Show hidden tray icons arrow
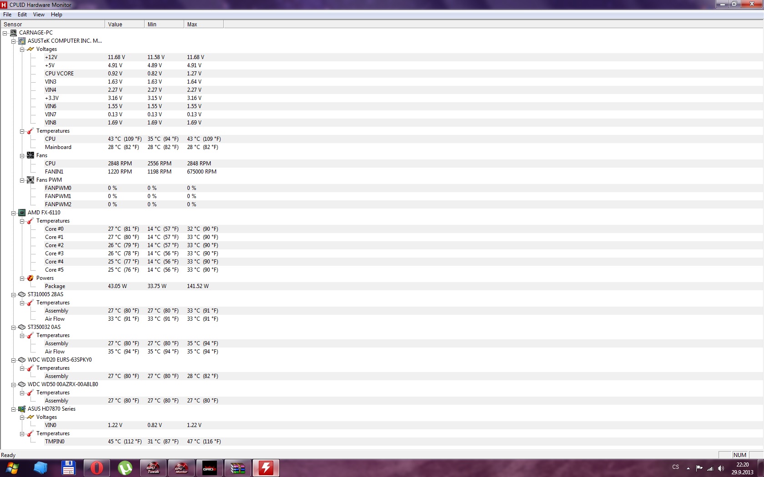 (x=688, y=468)
